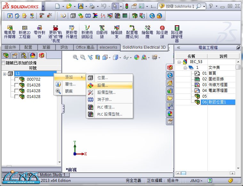This screenshot has height=186, width=243.
Task: Check the box on first 014328 row
Action: pyautogui.click(x=16, y=85)
